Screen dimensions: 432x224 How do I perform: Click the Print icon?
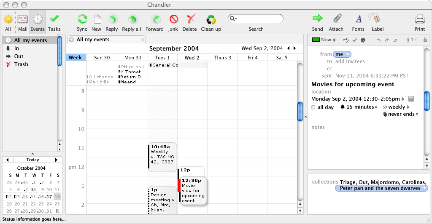click(419, 19)
